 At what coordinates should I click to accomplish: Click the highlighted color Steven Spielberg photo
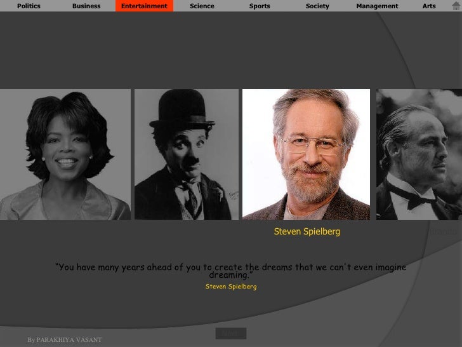point(306,154)
